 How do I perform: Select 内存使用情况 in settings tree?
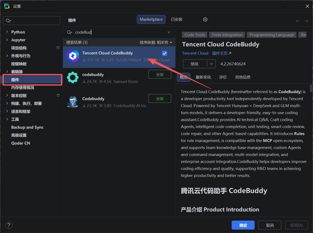[x=22, y=87]
